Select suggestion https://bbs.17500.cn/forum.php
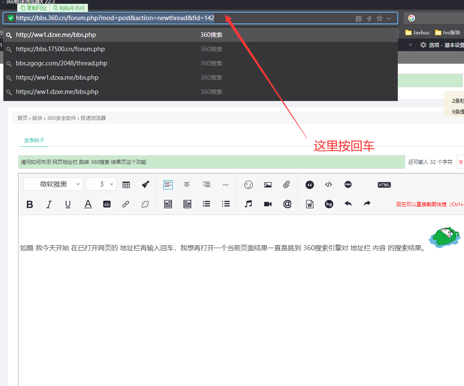Image resolution: width=464 pixels, height=386 pixels. tap(200, 49)
